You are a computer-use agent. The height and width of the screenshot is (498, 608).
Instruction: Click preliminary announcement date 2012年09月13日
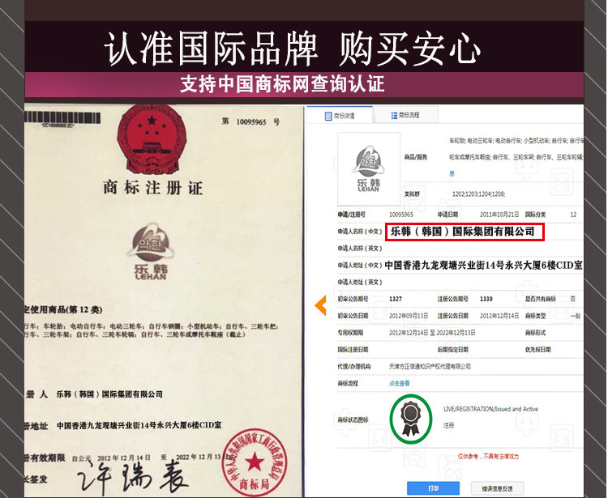click(x=409, y=316)
